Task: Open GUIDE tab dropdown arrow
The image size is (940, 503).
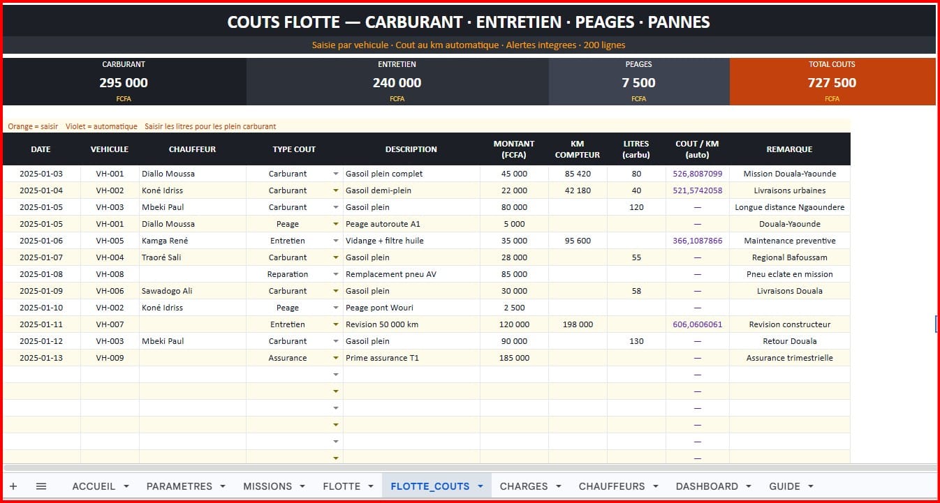Action: (x=811, y=486)
